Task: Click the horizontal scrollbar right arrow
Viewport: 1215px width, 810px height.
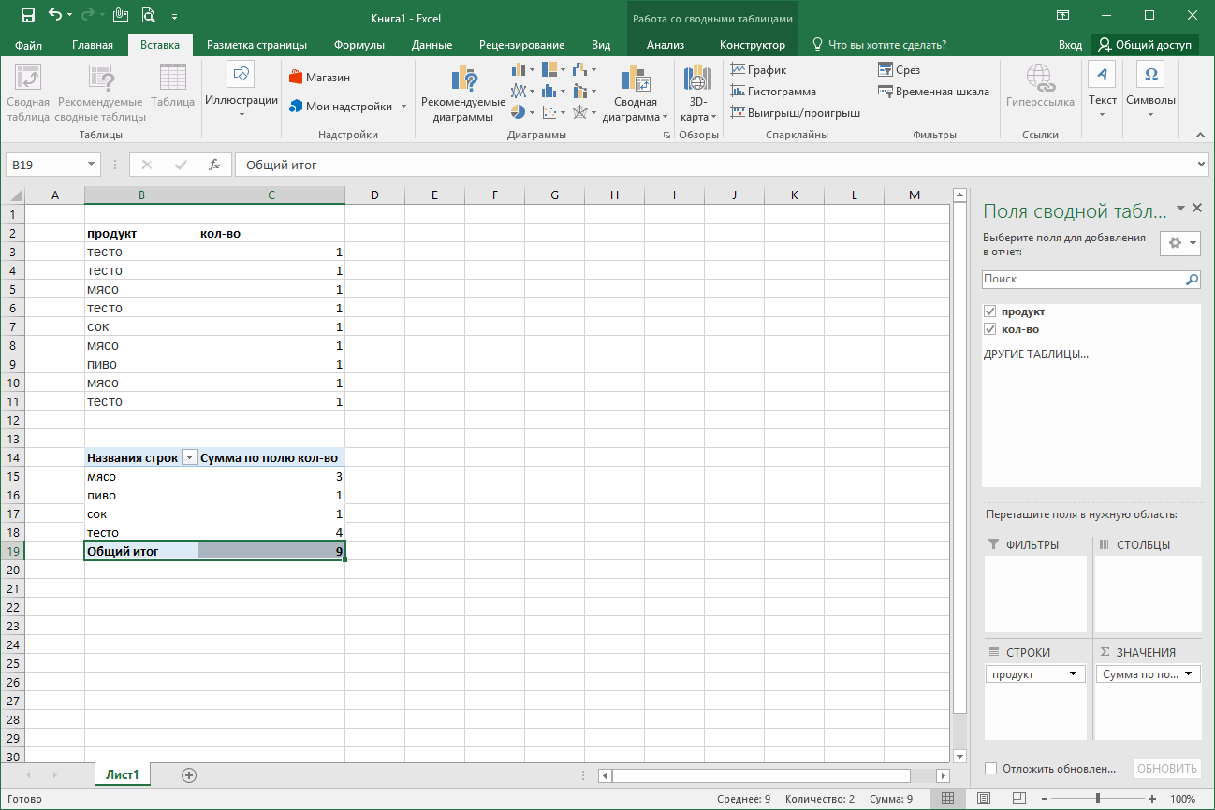Action: [943, 775]
